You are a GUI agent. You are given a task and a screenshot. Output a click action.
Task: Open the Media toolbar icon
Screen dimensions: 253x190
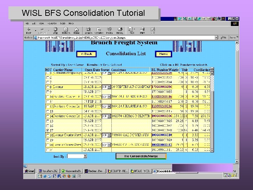click(109, 30)
